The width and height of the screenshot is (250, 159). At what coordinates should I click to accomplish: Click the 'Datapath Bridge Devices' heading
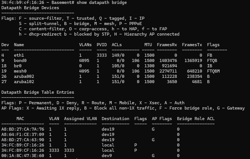(x=30, y=8)
